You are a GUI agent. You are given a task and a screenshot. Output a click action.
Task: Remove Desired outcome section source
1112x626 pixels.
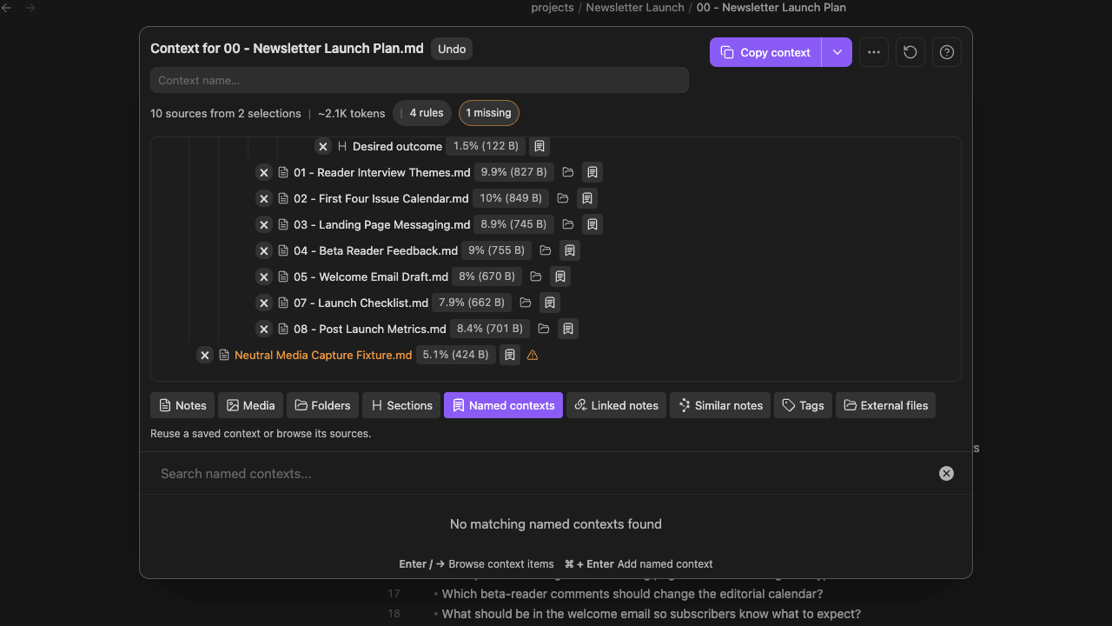[323, 146]
